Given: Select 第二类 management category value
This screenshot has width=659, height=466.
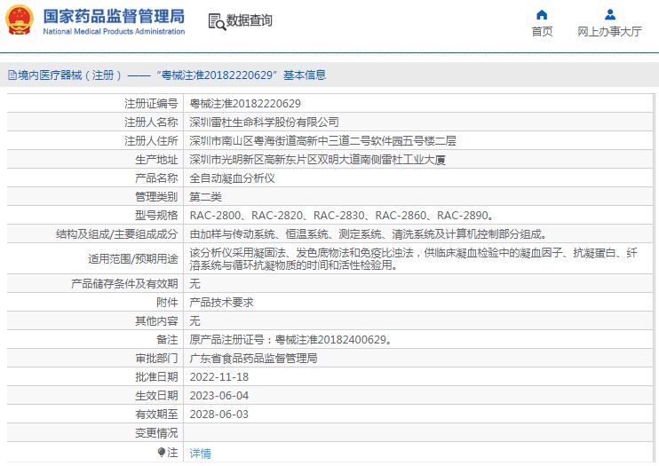Looking at the screenshot, I should [x=205, y=197].
